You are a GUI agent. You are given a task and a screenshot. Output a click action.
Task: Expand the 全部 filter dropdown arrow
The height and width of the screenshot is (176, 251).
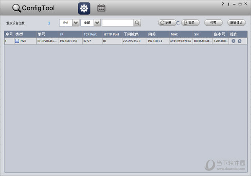point(97,23)
